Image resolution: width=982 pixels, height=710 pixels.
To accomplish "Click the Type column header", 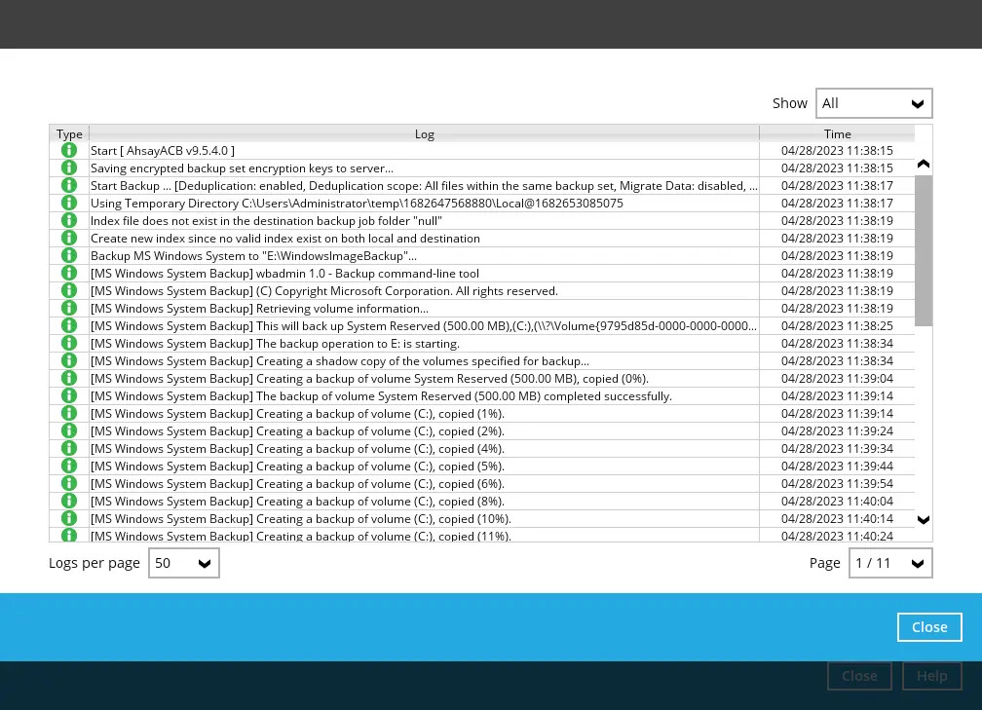I will pos(69,134).
